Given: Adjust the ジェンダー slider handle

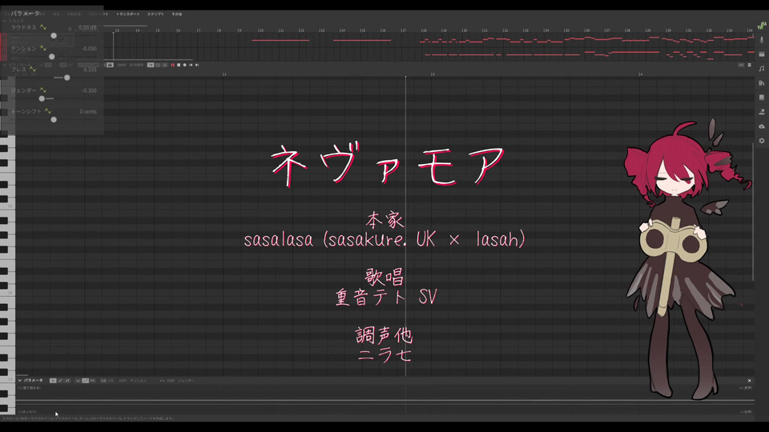Looking at the screenshot, I should [42, 99].
